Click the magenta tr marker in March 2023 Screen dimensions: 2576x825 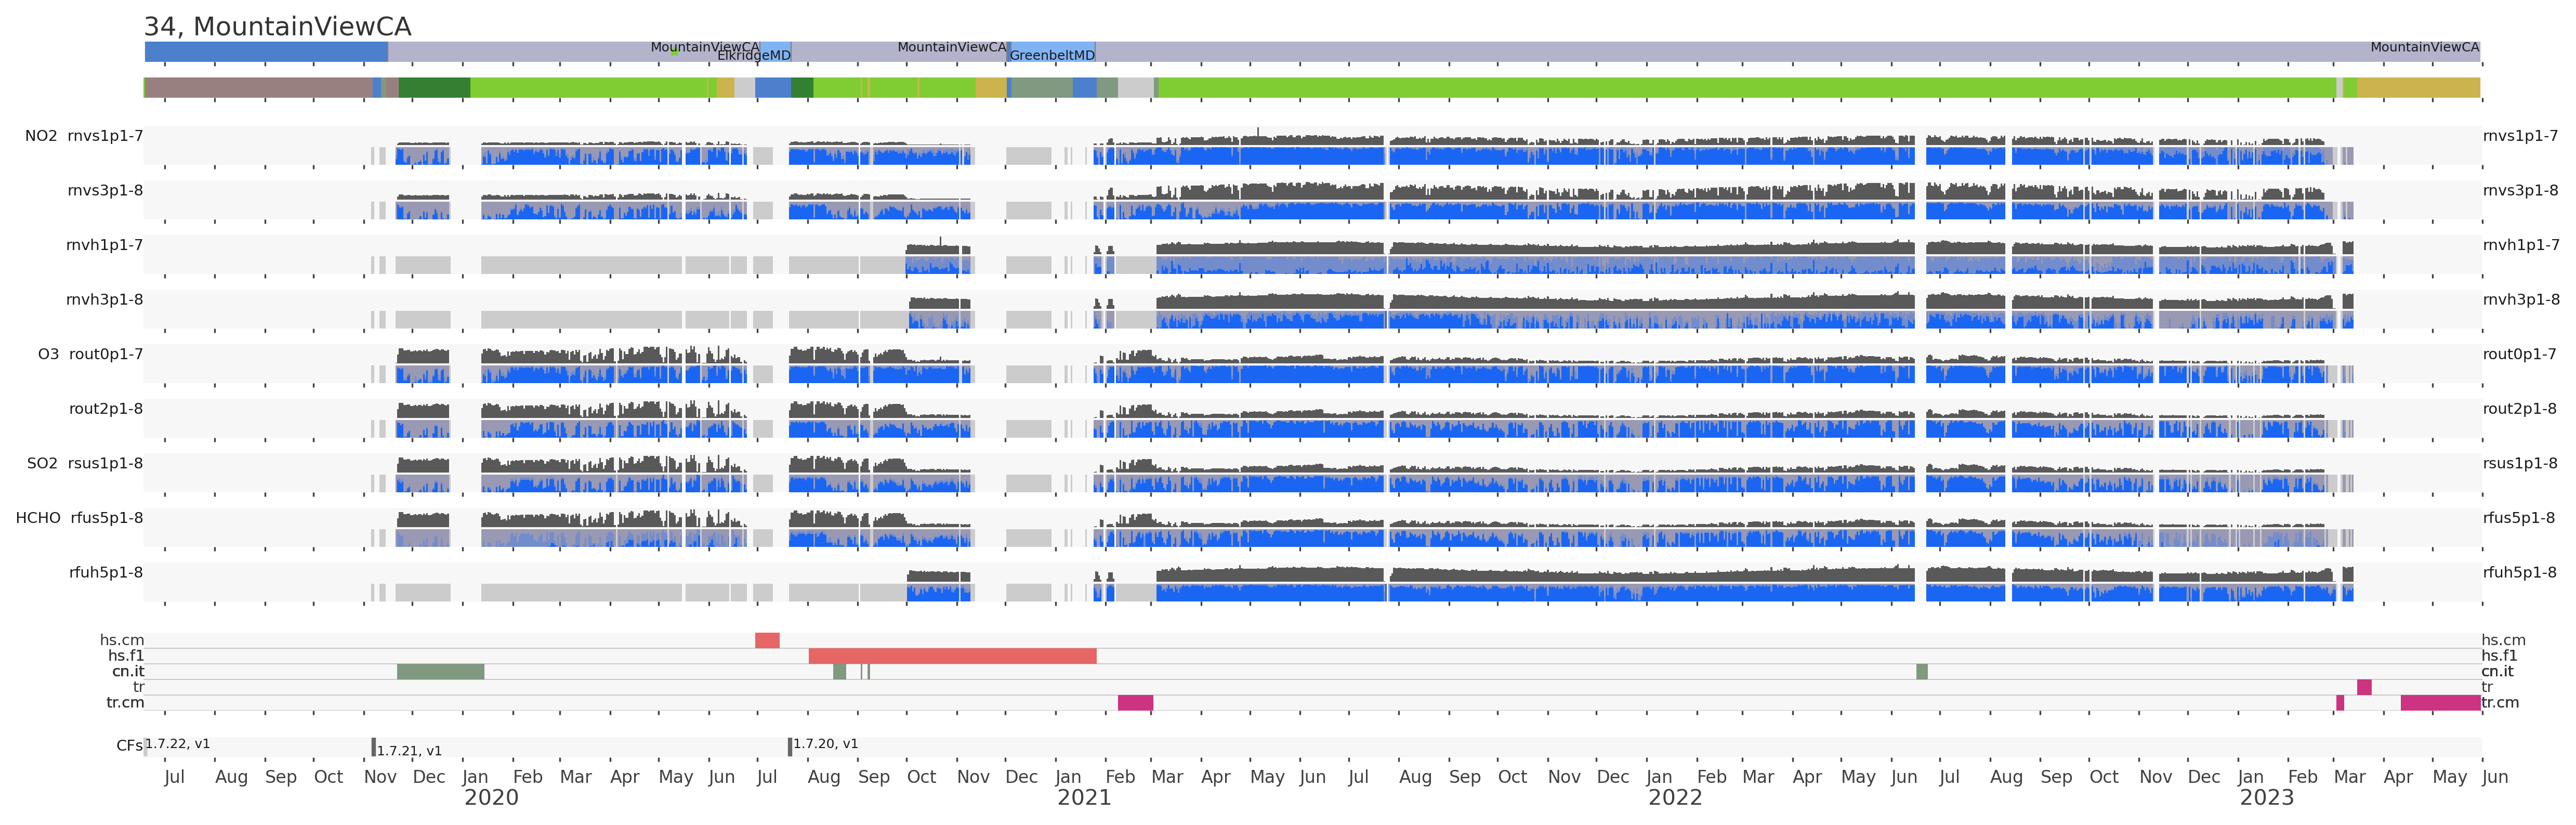click(2364, 687)
